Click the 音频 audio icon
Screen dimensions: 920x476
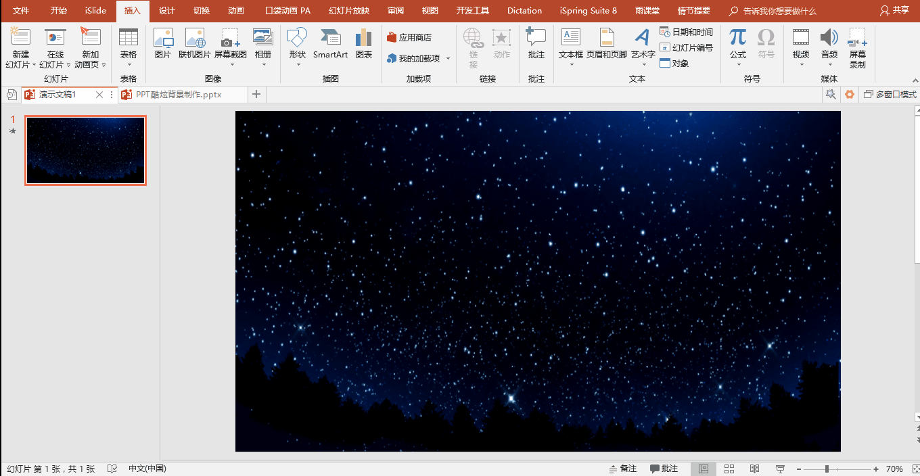coord(829,44)
